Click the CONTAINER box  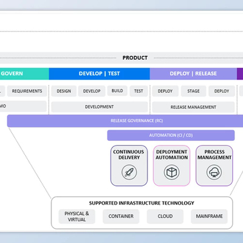[121, 216]
